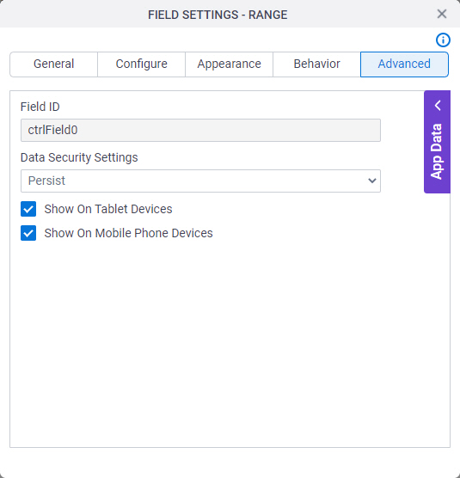
Task: Switch to the General tab
Action: [x=53, y=64]
